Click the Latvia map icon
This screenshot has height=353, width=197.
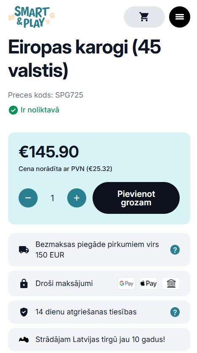pyautogui.click(x=24, y=340)
